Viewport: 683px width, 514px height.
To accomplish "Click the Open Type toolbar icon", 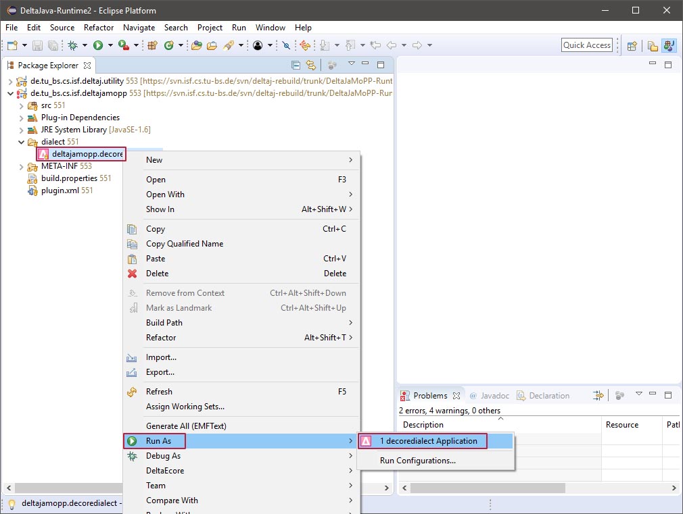I will click(196, 45).
